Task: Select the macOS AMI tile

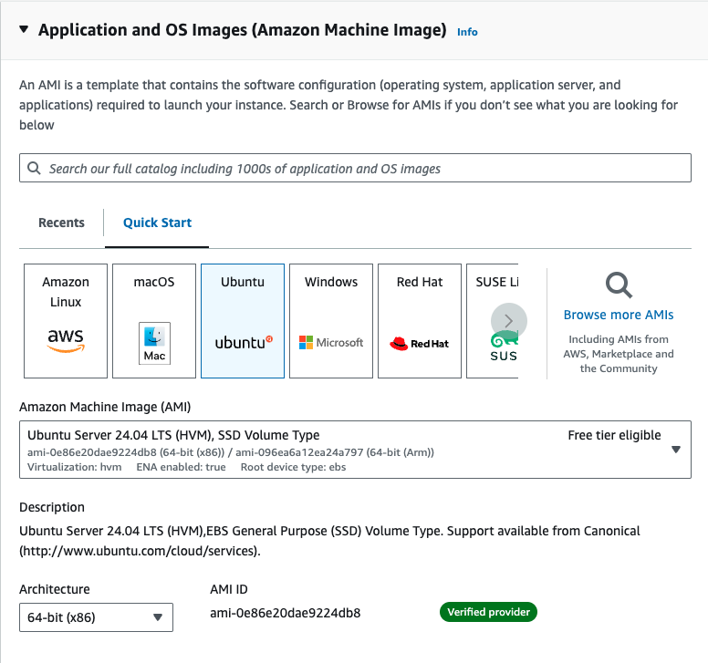Action: tap(154, 321)
